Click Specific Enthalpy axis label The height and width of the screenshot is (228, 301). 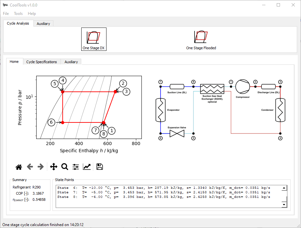[x=89, y=151]
